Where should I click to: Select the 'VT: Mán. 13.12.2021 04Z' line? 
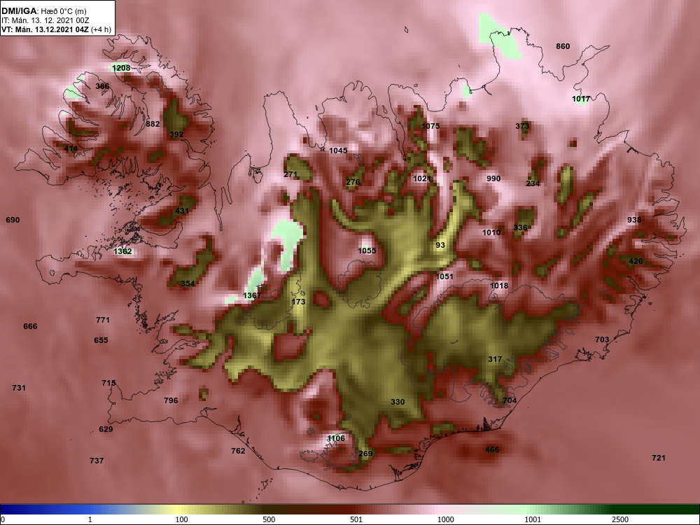[45, 30]
